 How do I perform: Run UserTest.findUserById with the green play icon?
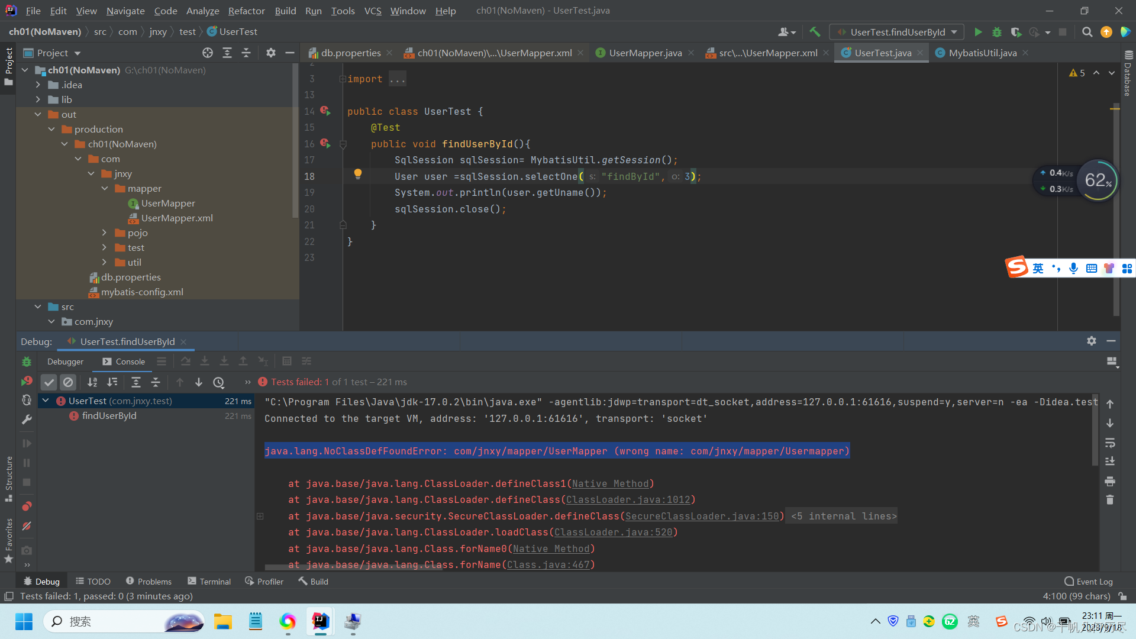(x=978, y=32)
